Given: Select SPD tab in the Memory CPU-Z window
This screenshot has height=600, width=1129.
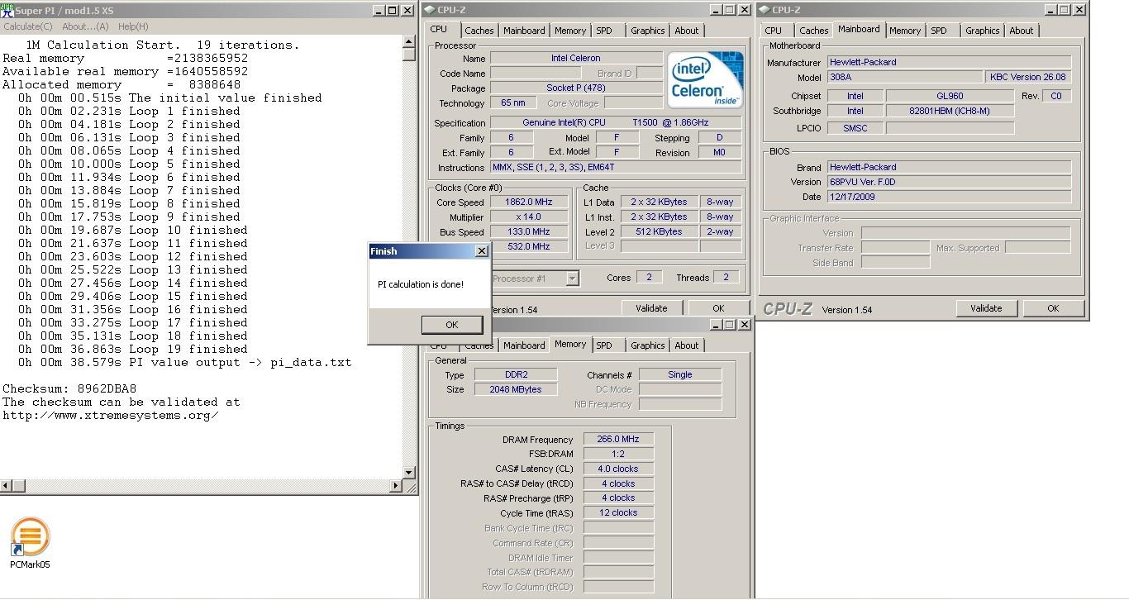Looking at the screenshot, I should [x=604, y=345].
